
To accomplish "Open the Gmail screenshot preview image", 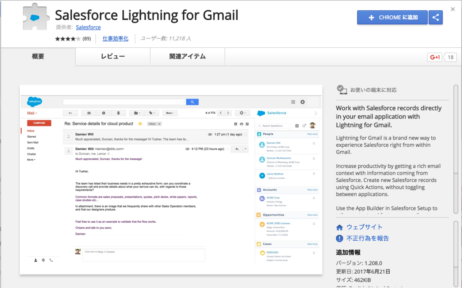I will (171, 180).
